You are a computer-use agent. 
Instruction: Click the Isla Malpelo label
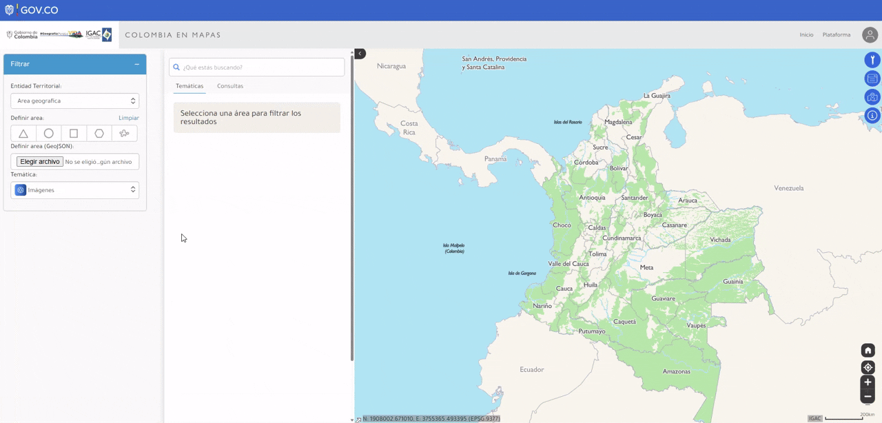point(454,248)
